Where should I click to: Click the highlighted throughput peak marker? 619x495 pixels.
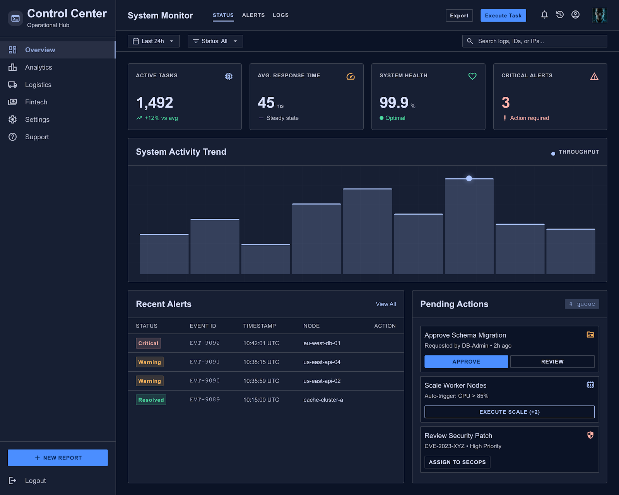tap(469, 178)
